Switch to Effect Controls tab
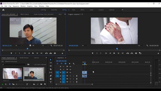This screenshot has height=91, width=161. [25, 14]
